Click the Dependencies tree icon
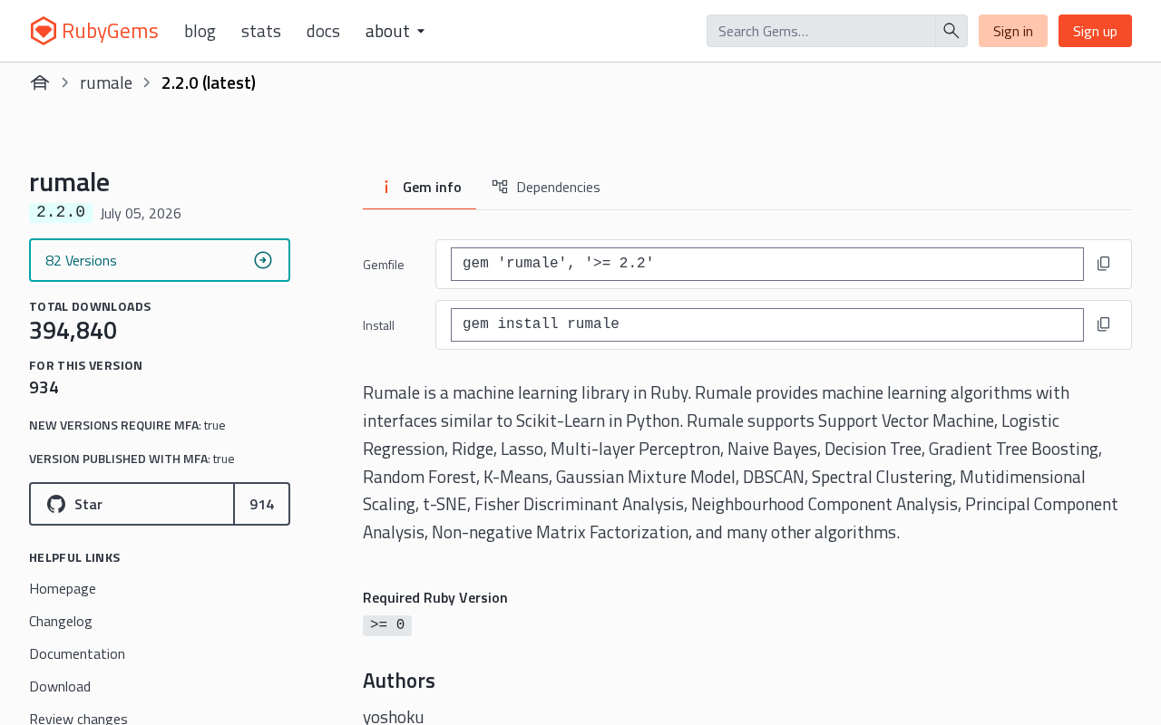Image resolution: width=1161 pixels, height=725 pixels. click(x=500, y=187)
